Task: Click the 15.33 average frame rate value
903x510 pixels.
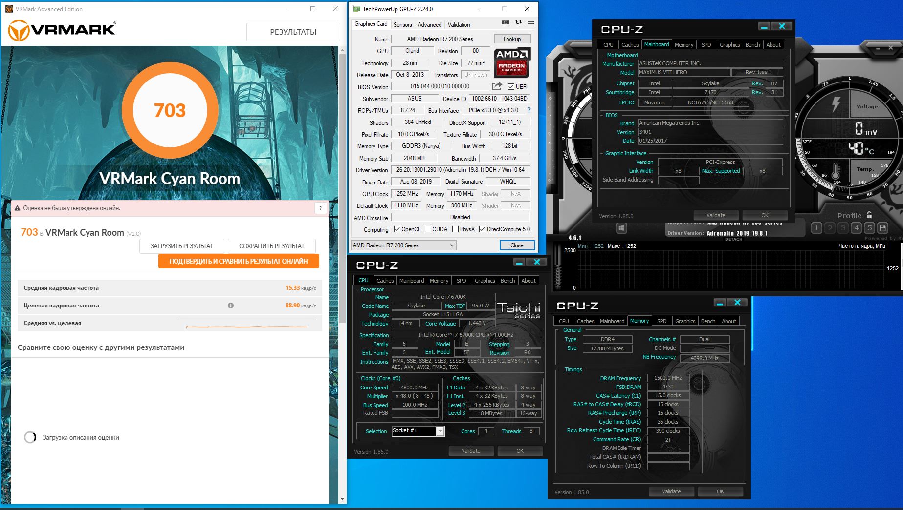Action: pyautogui.click(x=292, y=288)
